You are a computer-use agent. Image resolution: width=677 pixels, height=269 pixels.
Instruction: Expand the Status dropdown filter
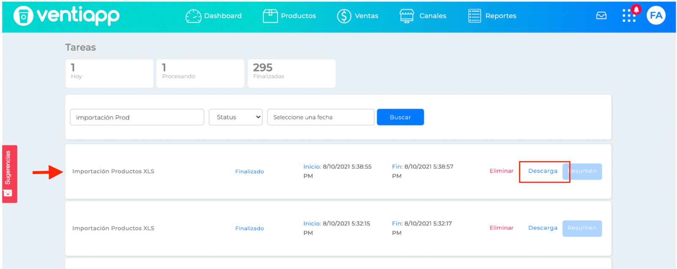click(x=236, y=117)
